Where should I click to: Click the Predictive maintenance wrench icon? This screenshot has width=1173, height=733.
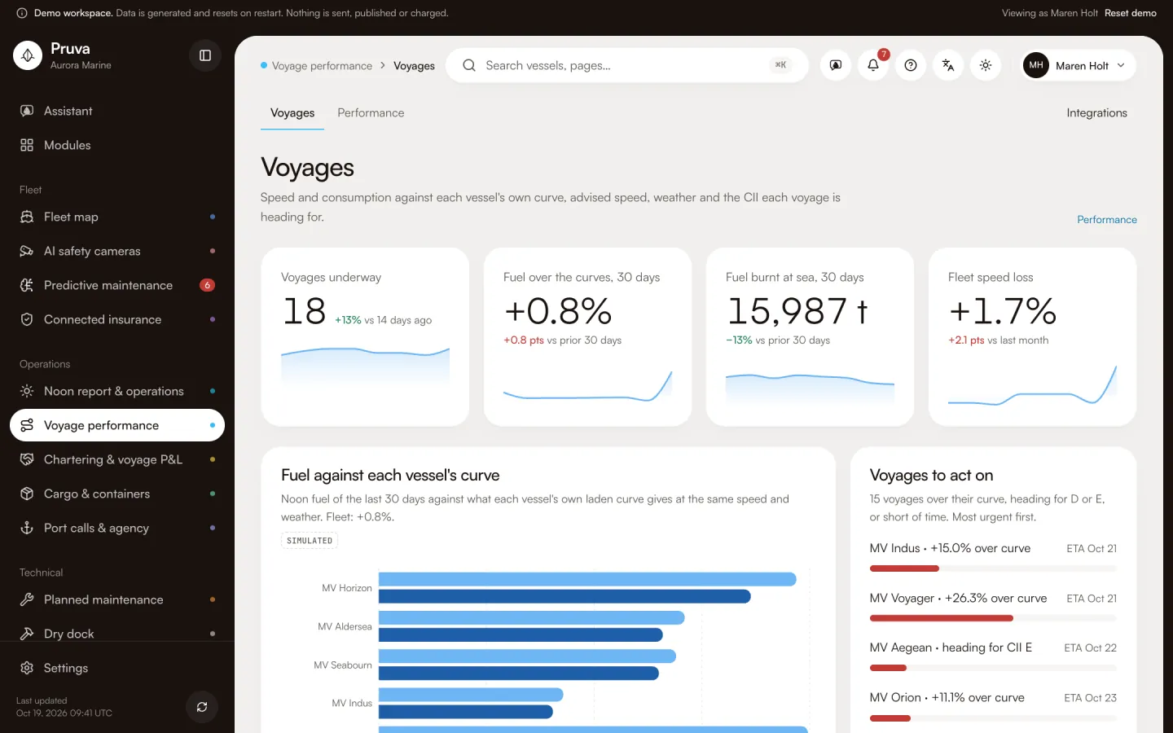click(27, 285)
